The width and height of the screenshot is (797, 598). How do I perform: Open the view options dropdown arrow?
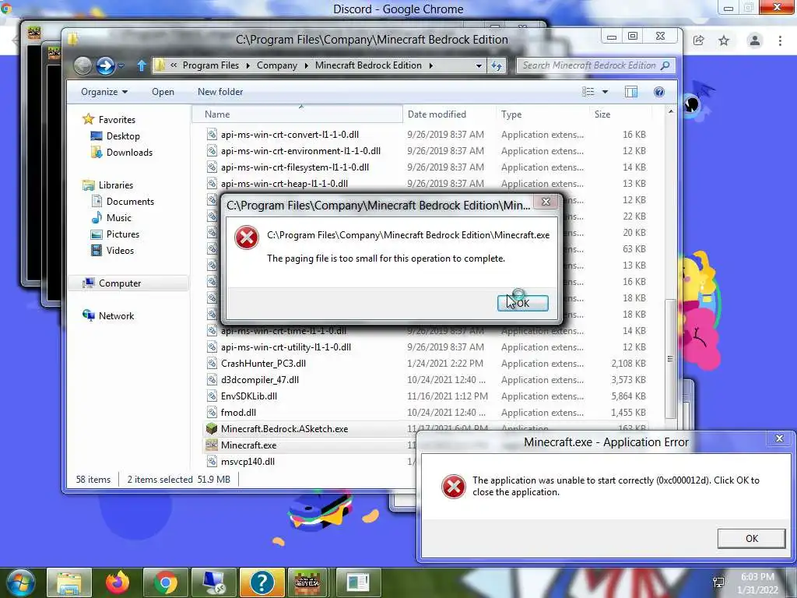click(605, 92)
